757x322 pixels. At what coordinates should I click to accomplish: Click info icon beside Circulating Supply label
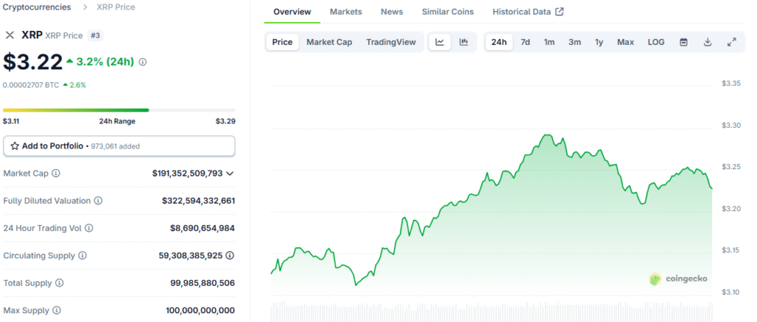point(83,256)
